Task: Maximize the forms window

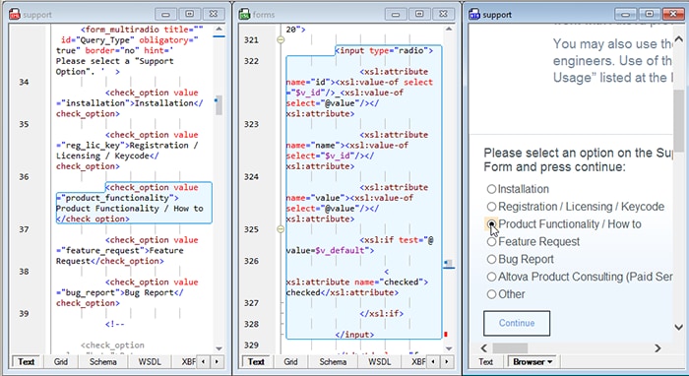Action: point(419,14)
